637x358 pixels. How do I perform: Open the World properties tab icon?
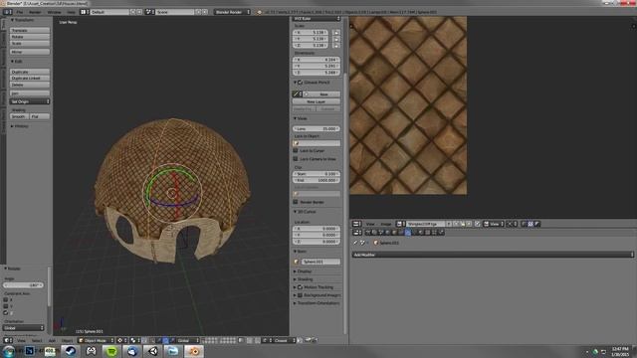click(387, 232)
